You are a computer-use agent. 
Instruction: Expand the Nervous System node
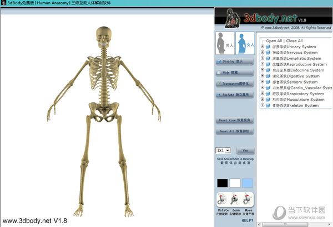pyautogui.click(x=263, y=52)
